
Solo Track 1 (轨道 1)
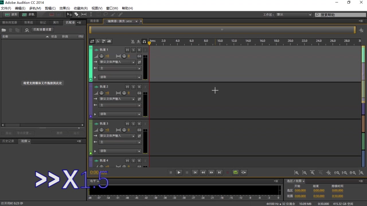[133, 50]
